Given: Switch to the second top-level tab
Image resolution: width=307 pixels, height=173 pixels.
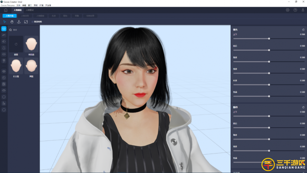Looking at the screenshot, I should (x=30, y=10).
